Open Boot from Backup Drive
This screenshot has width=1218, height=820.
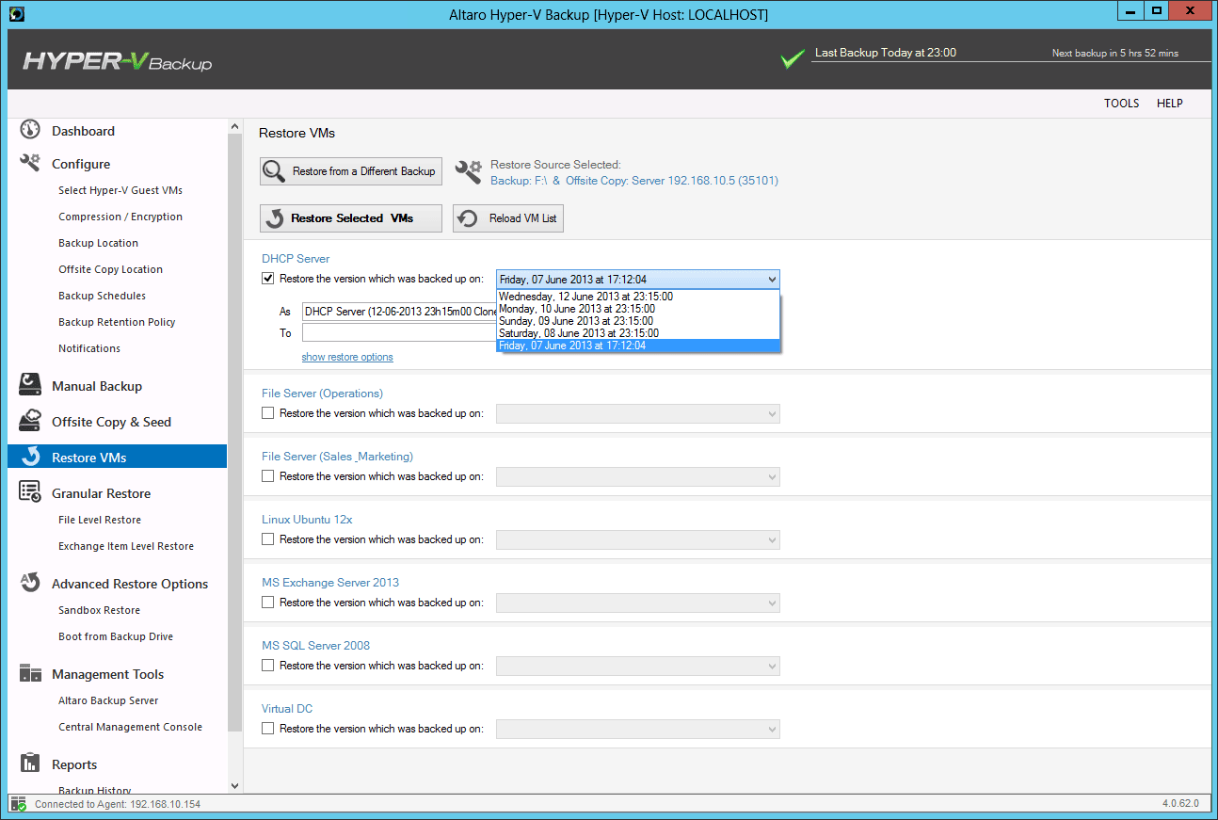point(116,636)
